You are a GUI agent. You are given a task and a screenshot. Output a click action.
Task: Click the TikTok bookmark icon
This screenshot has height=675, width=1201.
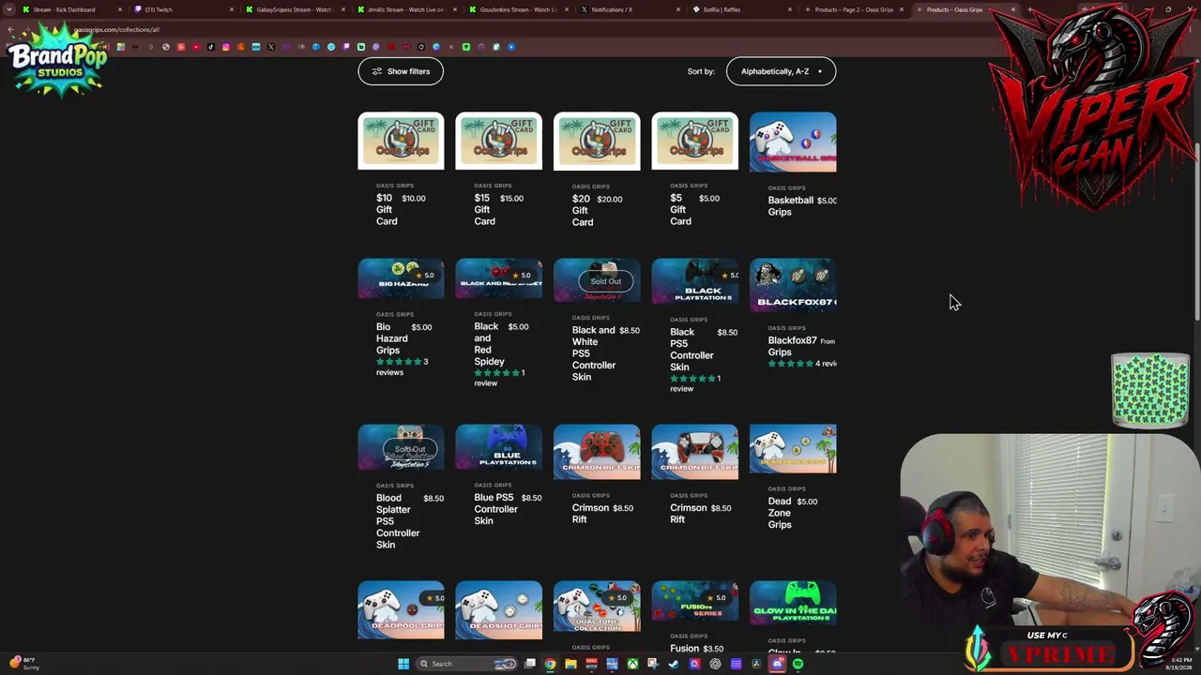210,47
